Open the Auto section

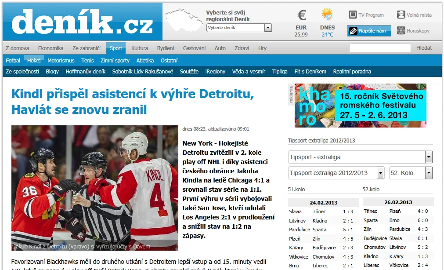coord(220,48)
